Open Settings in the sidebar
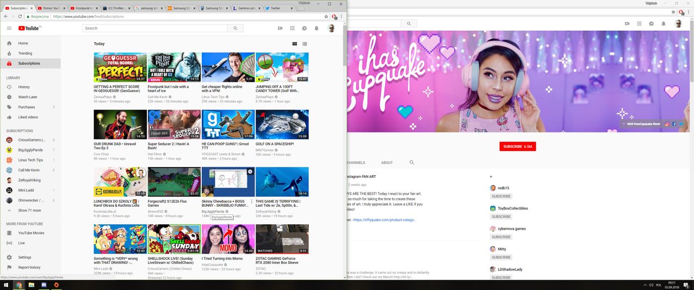Image resolution: width=694 pixels, height=290 pixels. [29, 257]
